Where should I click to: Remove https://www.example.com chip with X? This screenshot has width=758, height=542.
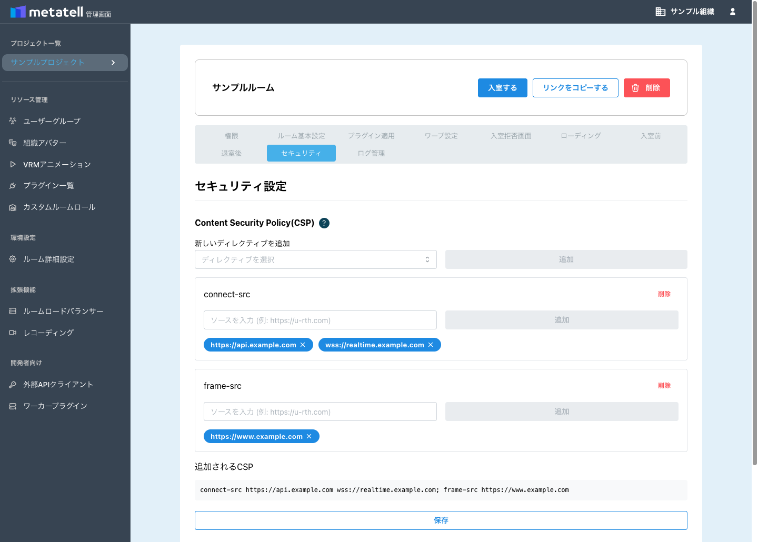tap(309, 436)
